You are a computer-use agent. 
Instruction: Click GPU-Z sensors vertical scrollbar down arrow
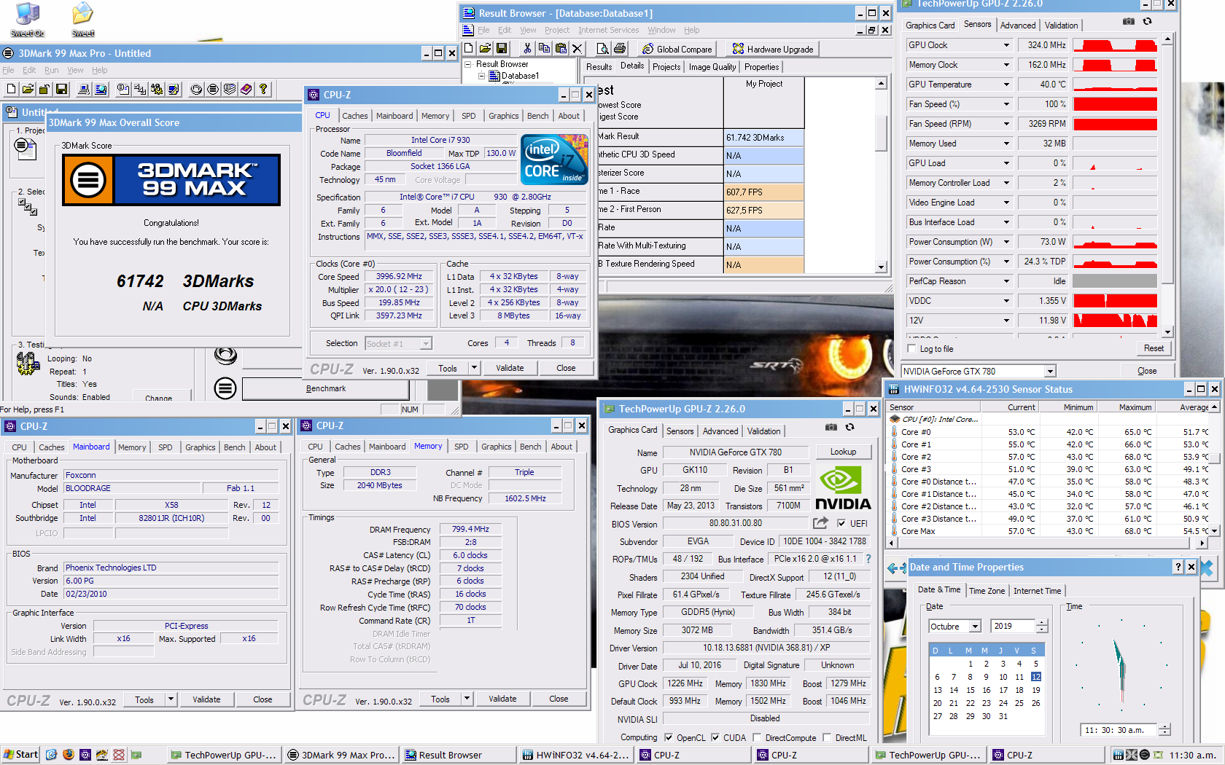coord(1167,331)
